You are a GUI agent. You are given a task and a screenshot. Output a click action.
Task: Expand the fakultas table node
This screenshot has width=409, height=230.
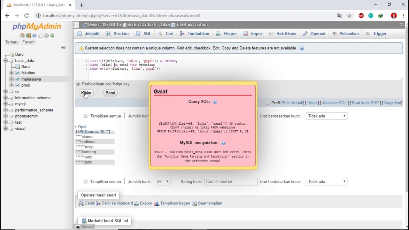tap(12, 73)
